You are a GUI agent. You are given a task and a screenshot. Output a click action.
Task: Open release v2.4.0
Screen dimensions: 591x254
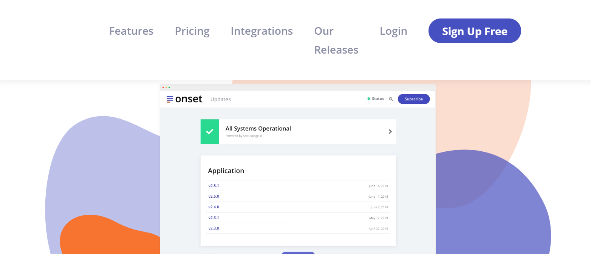pos(214,207)
